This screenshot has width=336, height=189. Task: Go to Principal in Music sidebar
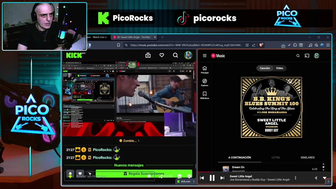[x=205, y=70]
